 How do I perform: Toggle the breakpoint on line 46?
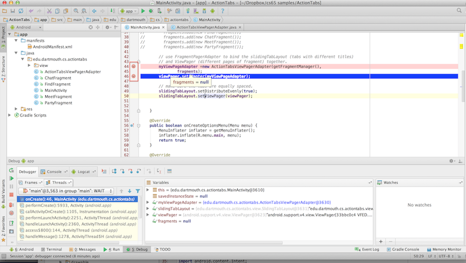point(134,76)
